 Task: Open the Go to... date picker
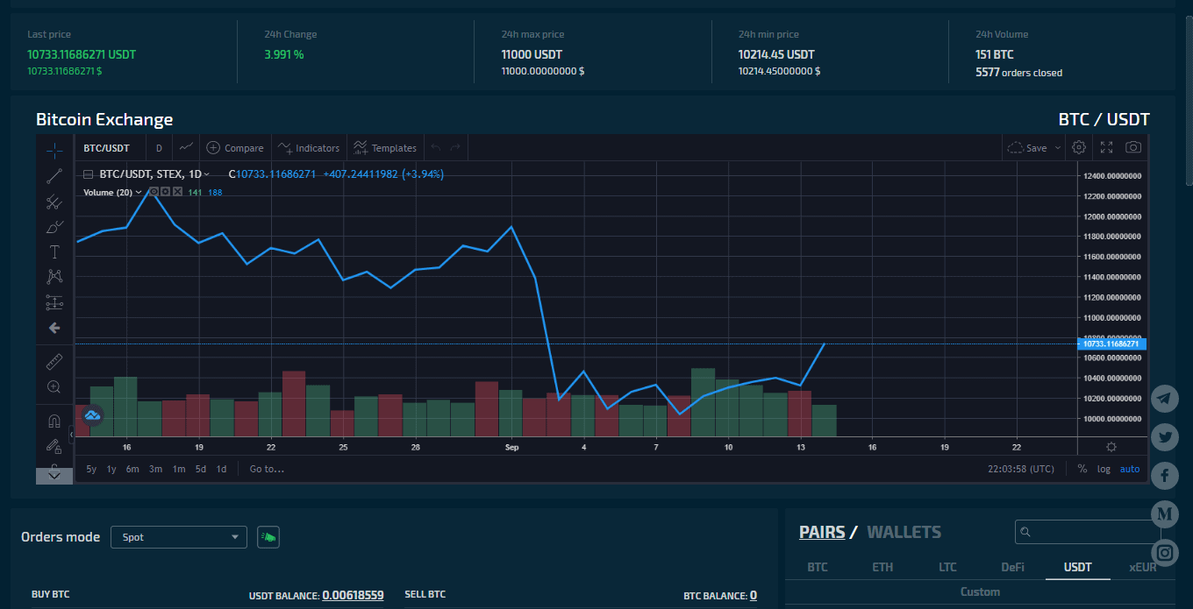pyautogui.click(x=267, y=470)
